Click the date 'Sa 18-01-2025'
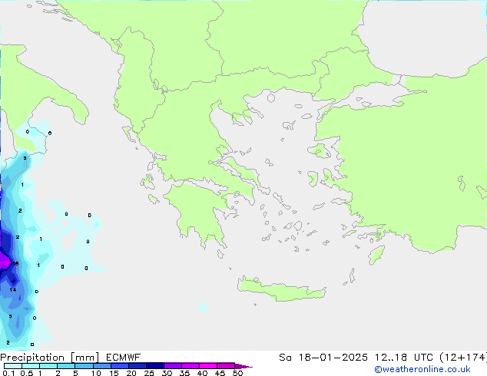This screenshot has height=376, width=487. pyautogui.click(x=323, y=358)
